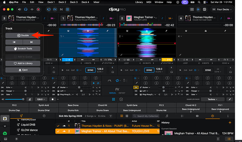Screen dimensions: 242x142
Task: Open the 2 Songs dropdown
Action: click(x=90, y=116)
